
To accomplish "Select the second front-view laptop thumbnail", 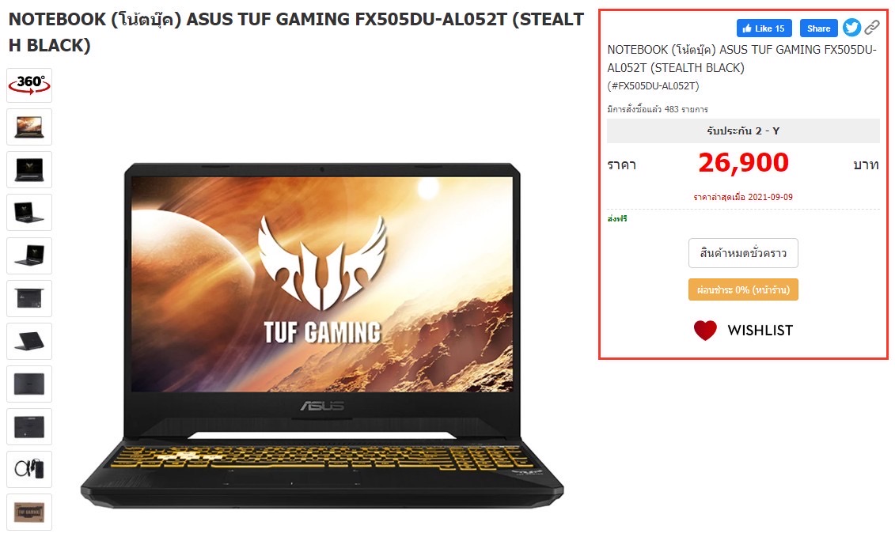I will tap(29, 169).
